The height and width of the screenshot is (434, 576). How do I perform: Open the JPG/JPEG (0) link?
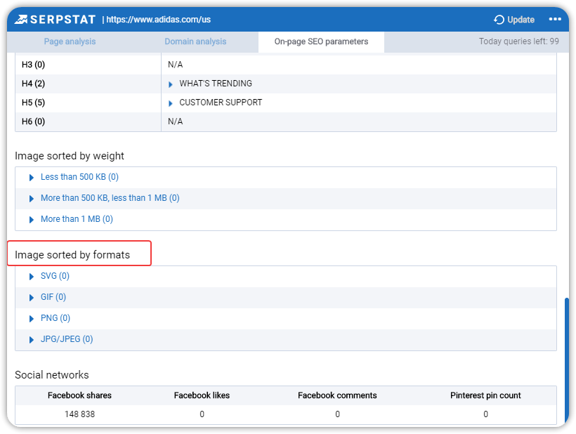pos(67,339)
